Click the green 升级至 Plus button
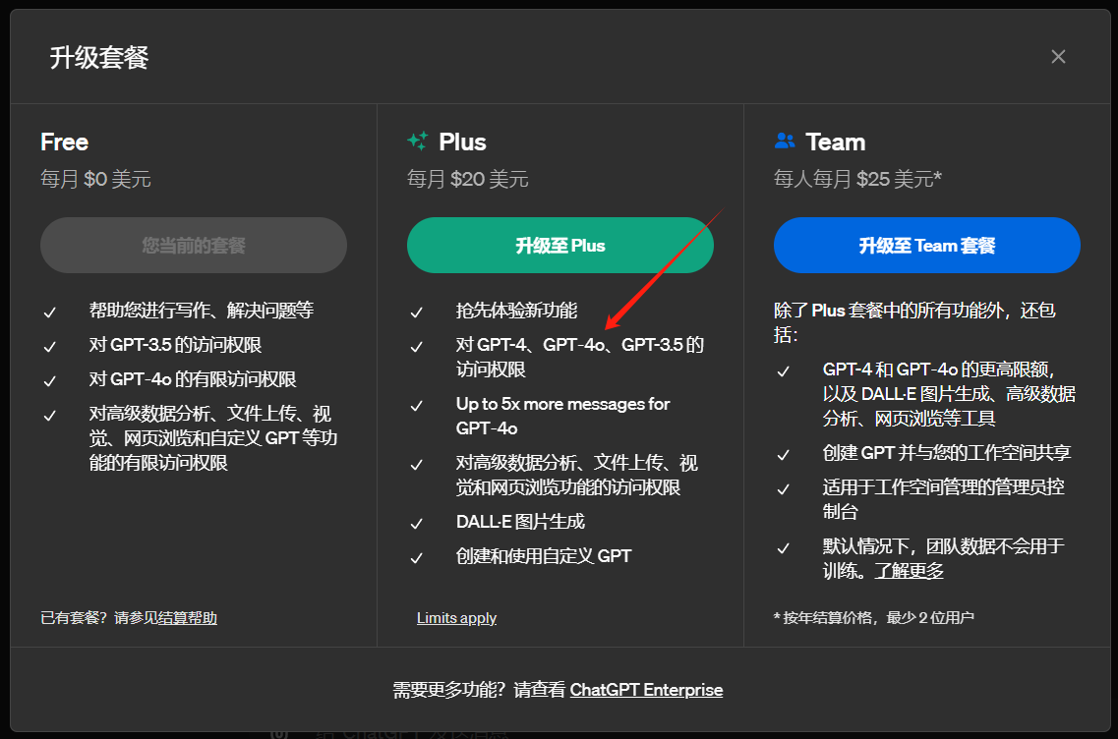Viewport: 1118px width, 739px height. 559,245
